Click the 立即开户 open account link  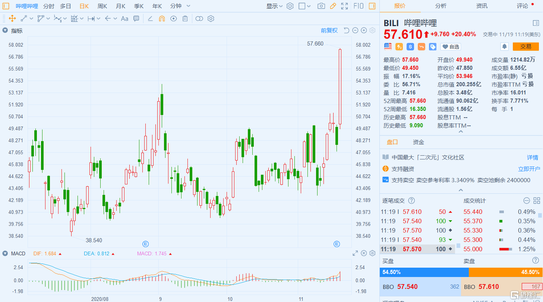click(x=529, y=169)
